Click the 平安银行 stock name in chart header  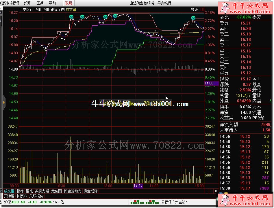pos(26,10)
